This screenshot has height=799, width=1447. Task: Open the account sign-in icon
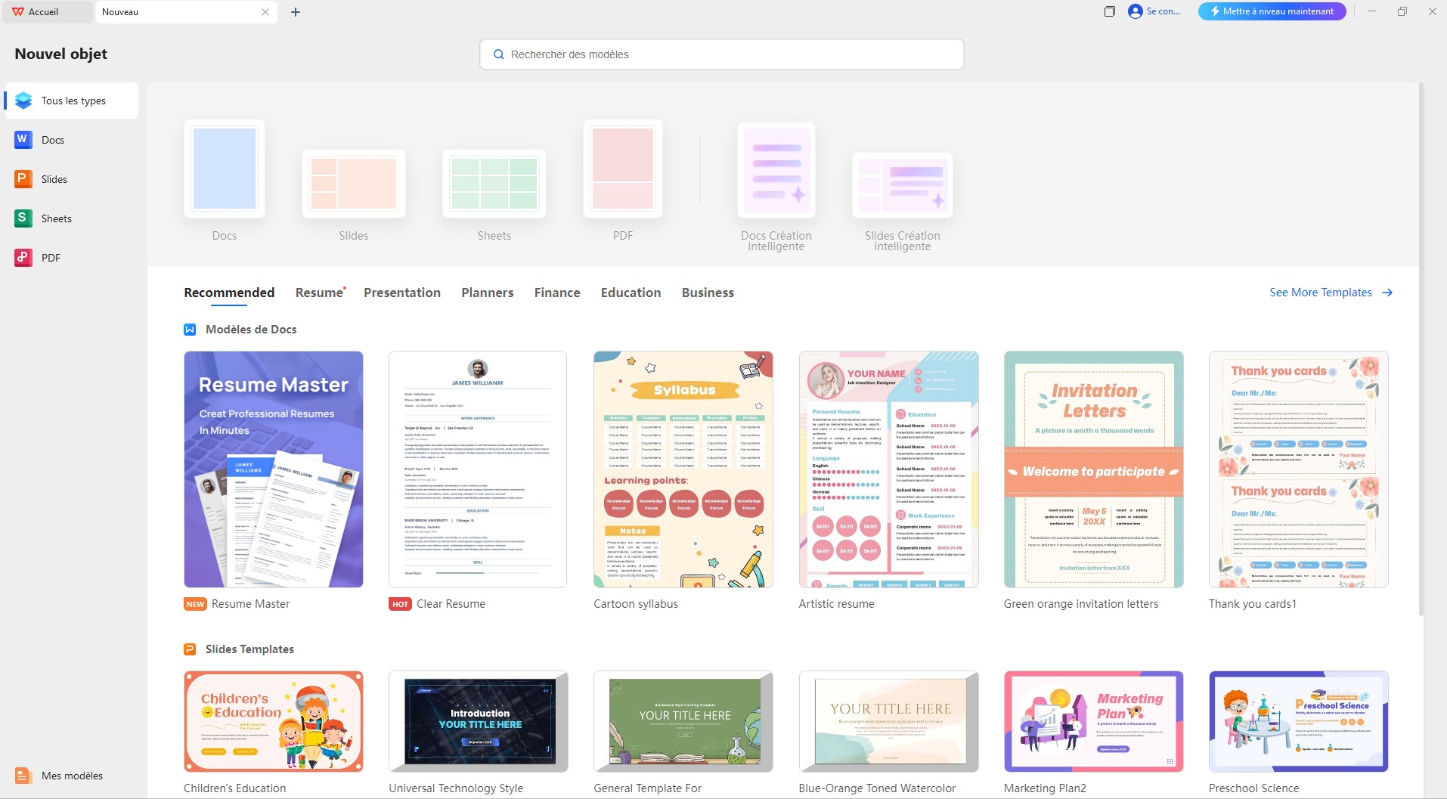1134,11
